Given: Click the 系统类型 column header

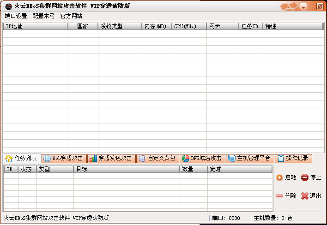Looking at the screenshot, I should point(120,26).
